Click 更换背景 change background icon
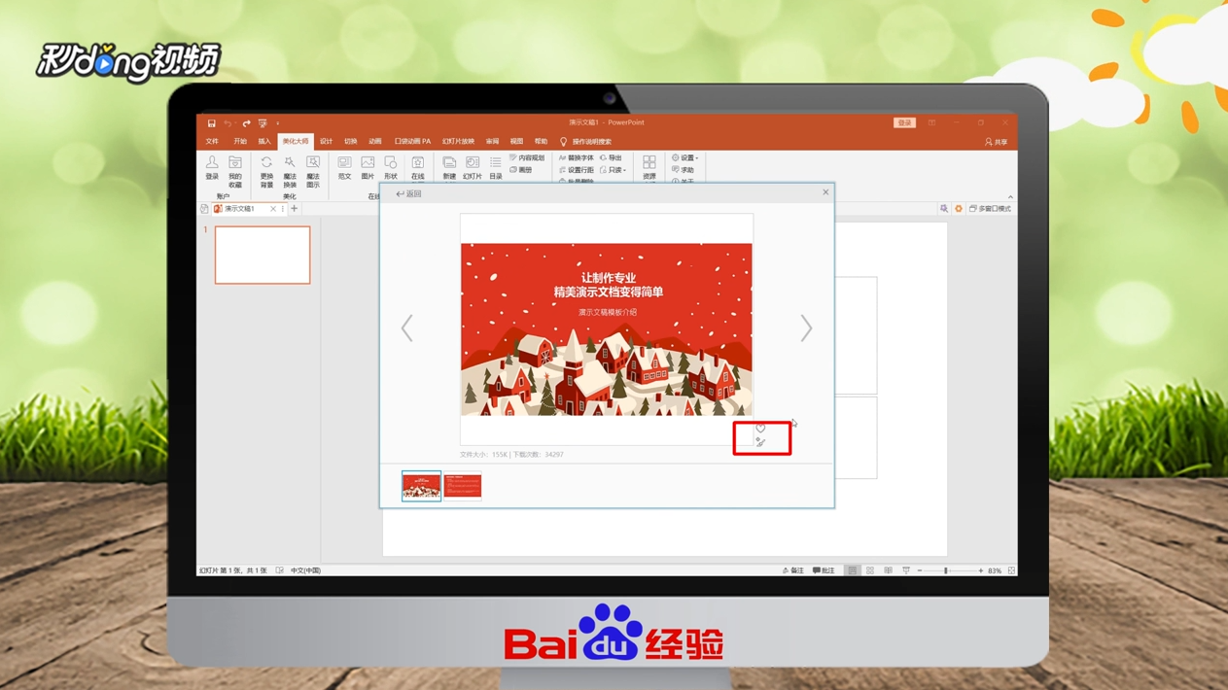The image size is (1228, 690). click(x=266, y=172)
